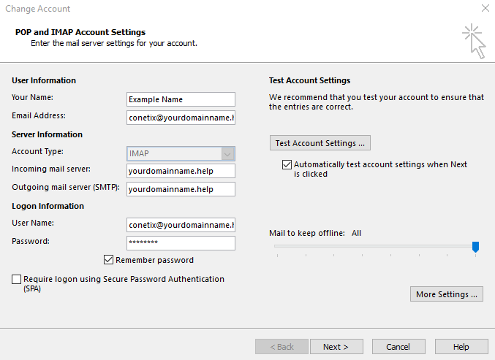
Task: Click the 'Mail to keep offline:' label
Action: 307,233
